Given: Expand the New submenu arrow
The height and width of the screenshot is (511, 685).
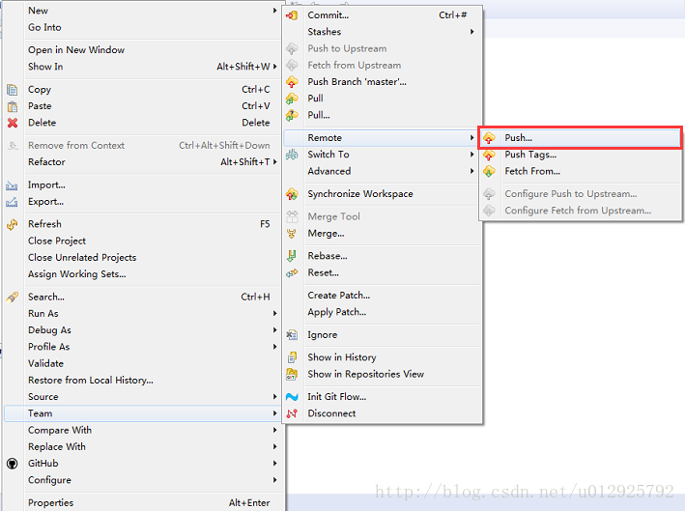Looking at the screenshot, I should [x=274, y=11].
